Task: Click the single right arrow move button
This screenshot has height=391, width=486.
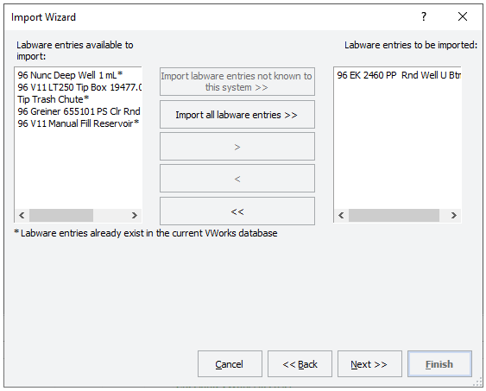Action: tap(237, 147)
